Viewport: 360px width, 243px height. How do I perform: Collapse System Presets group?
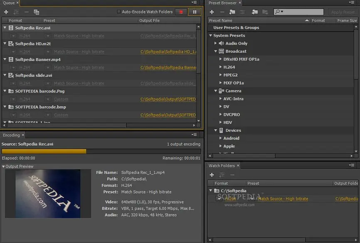tap(210, 35)
